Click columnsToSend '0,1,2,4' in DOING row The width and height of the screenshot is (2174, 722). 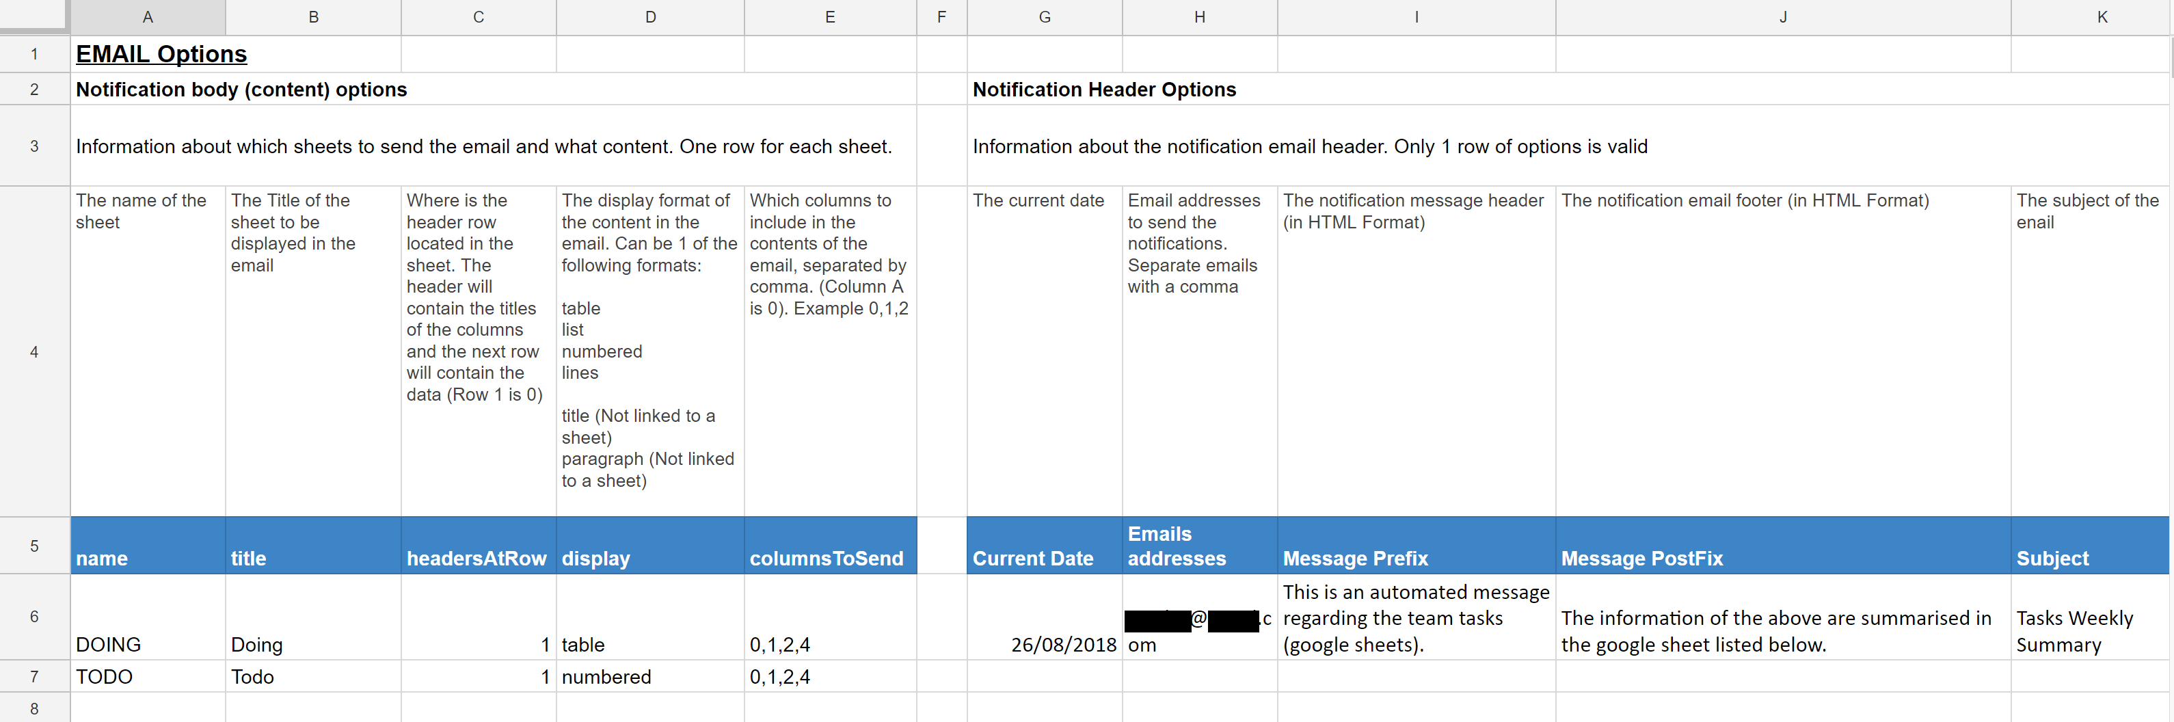click(831, 617)
